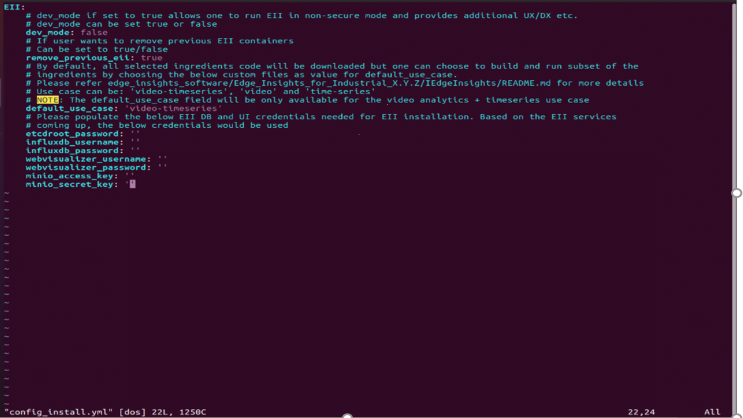Click the cursor block after minio_secret_key
This screenshot has height=418, width=743.
133,184
